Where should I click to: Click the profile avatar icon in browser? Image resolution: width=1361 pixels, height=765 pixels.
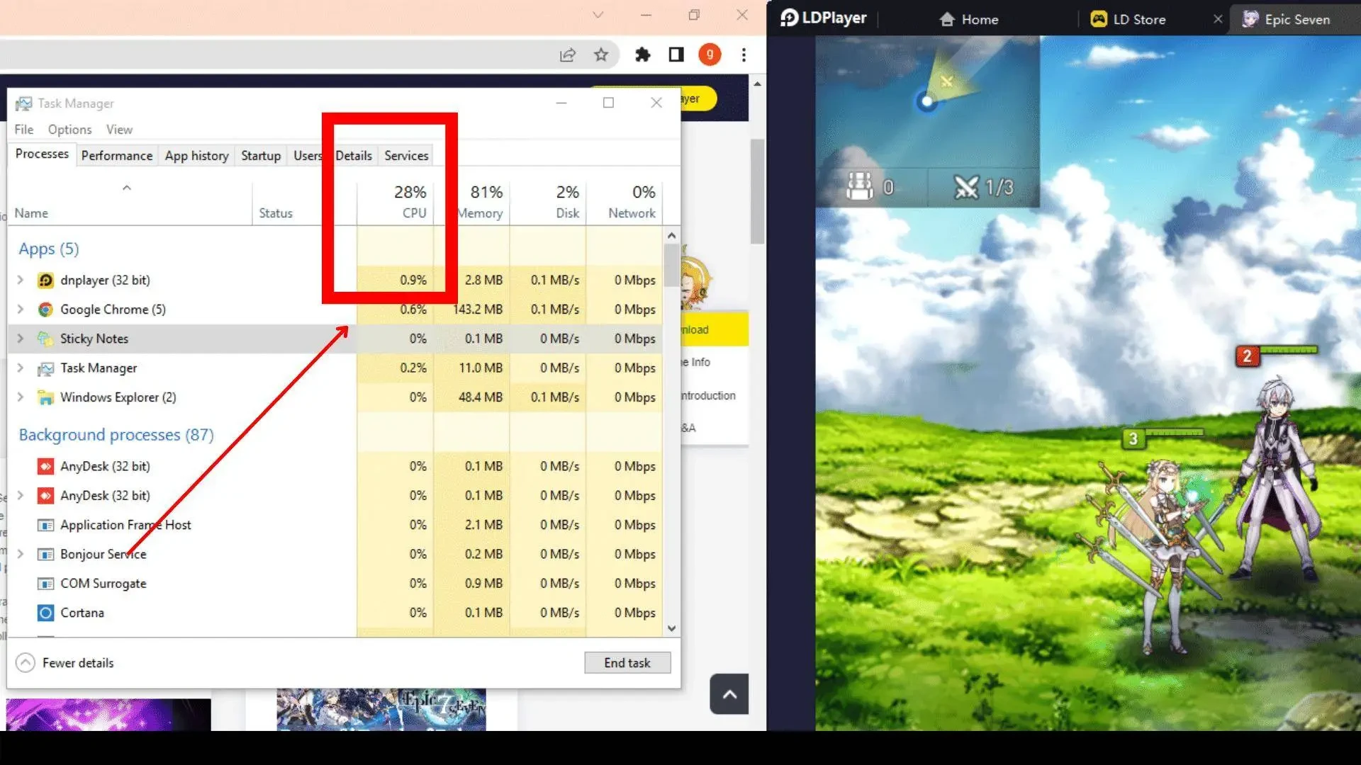tap(710, 54)
